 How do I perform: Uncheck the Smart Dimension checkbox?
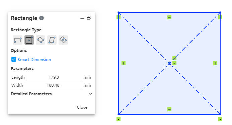14,59
